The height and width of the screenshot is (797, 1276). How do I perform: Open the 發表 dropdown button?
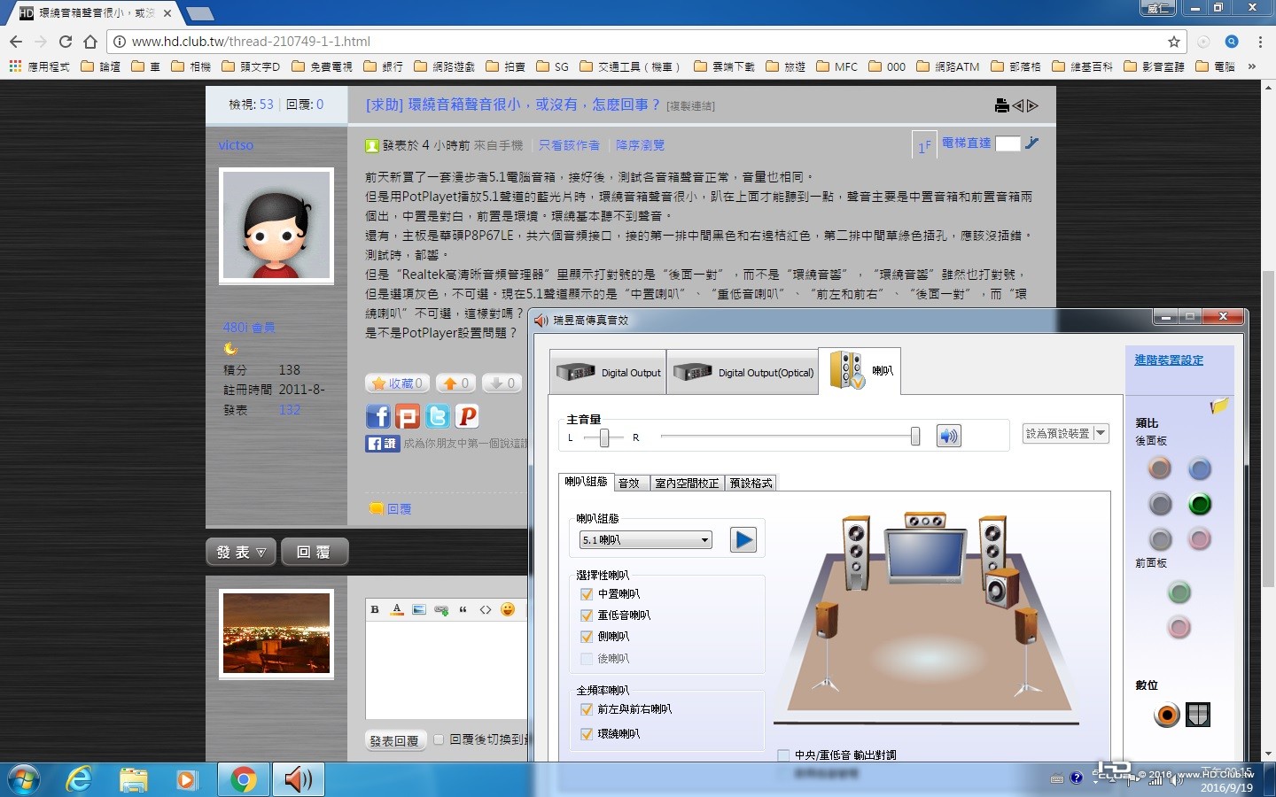(241, 552)
